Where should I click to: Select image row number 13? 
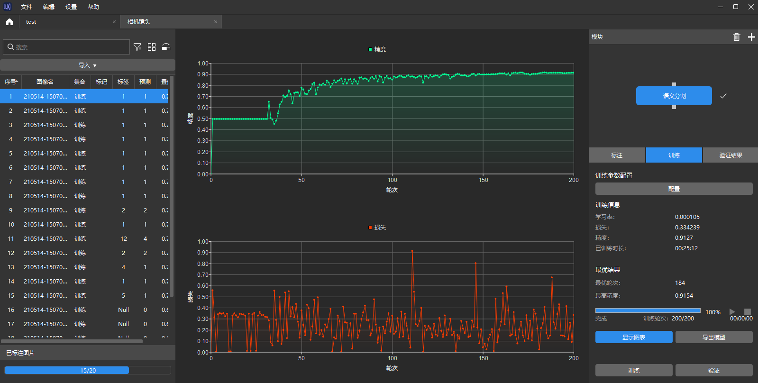[84, 267]
